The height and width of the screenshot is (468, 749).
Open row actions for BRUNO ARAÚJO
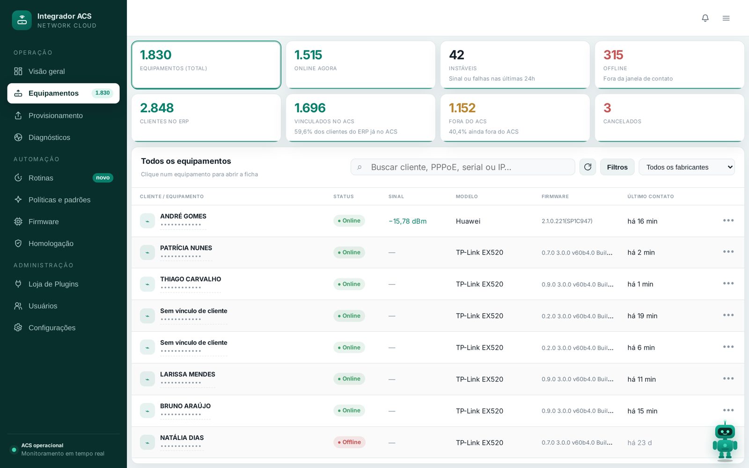728,410
